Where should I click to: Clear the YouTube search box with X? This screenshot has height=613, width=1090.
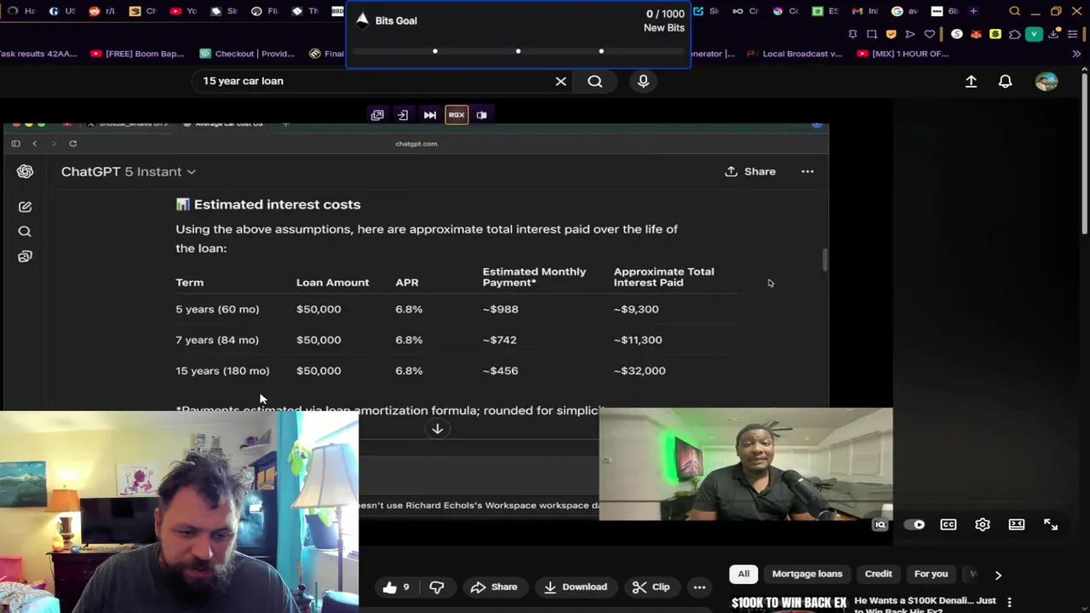(x=560, y=81)
